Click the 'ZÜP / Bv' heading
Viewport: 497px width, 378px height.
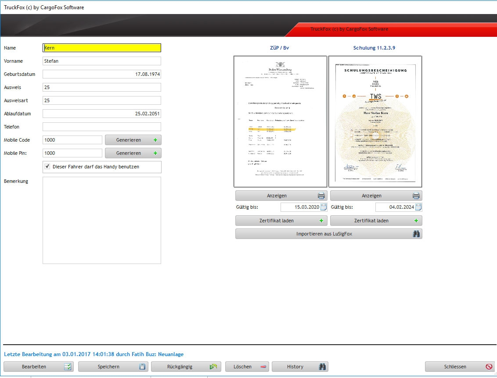[x=279, y=48]
